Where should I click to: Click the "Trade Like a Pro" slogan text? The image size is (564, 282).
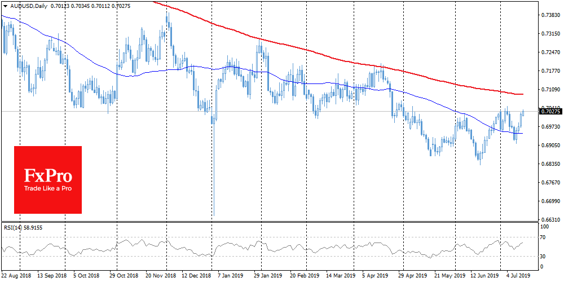[47, 188]
